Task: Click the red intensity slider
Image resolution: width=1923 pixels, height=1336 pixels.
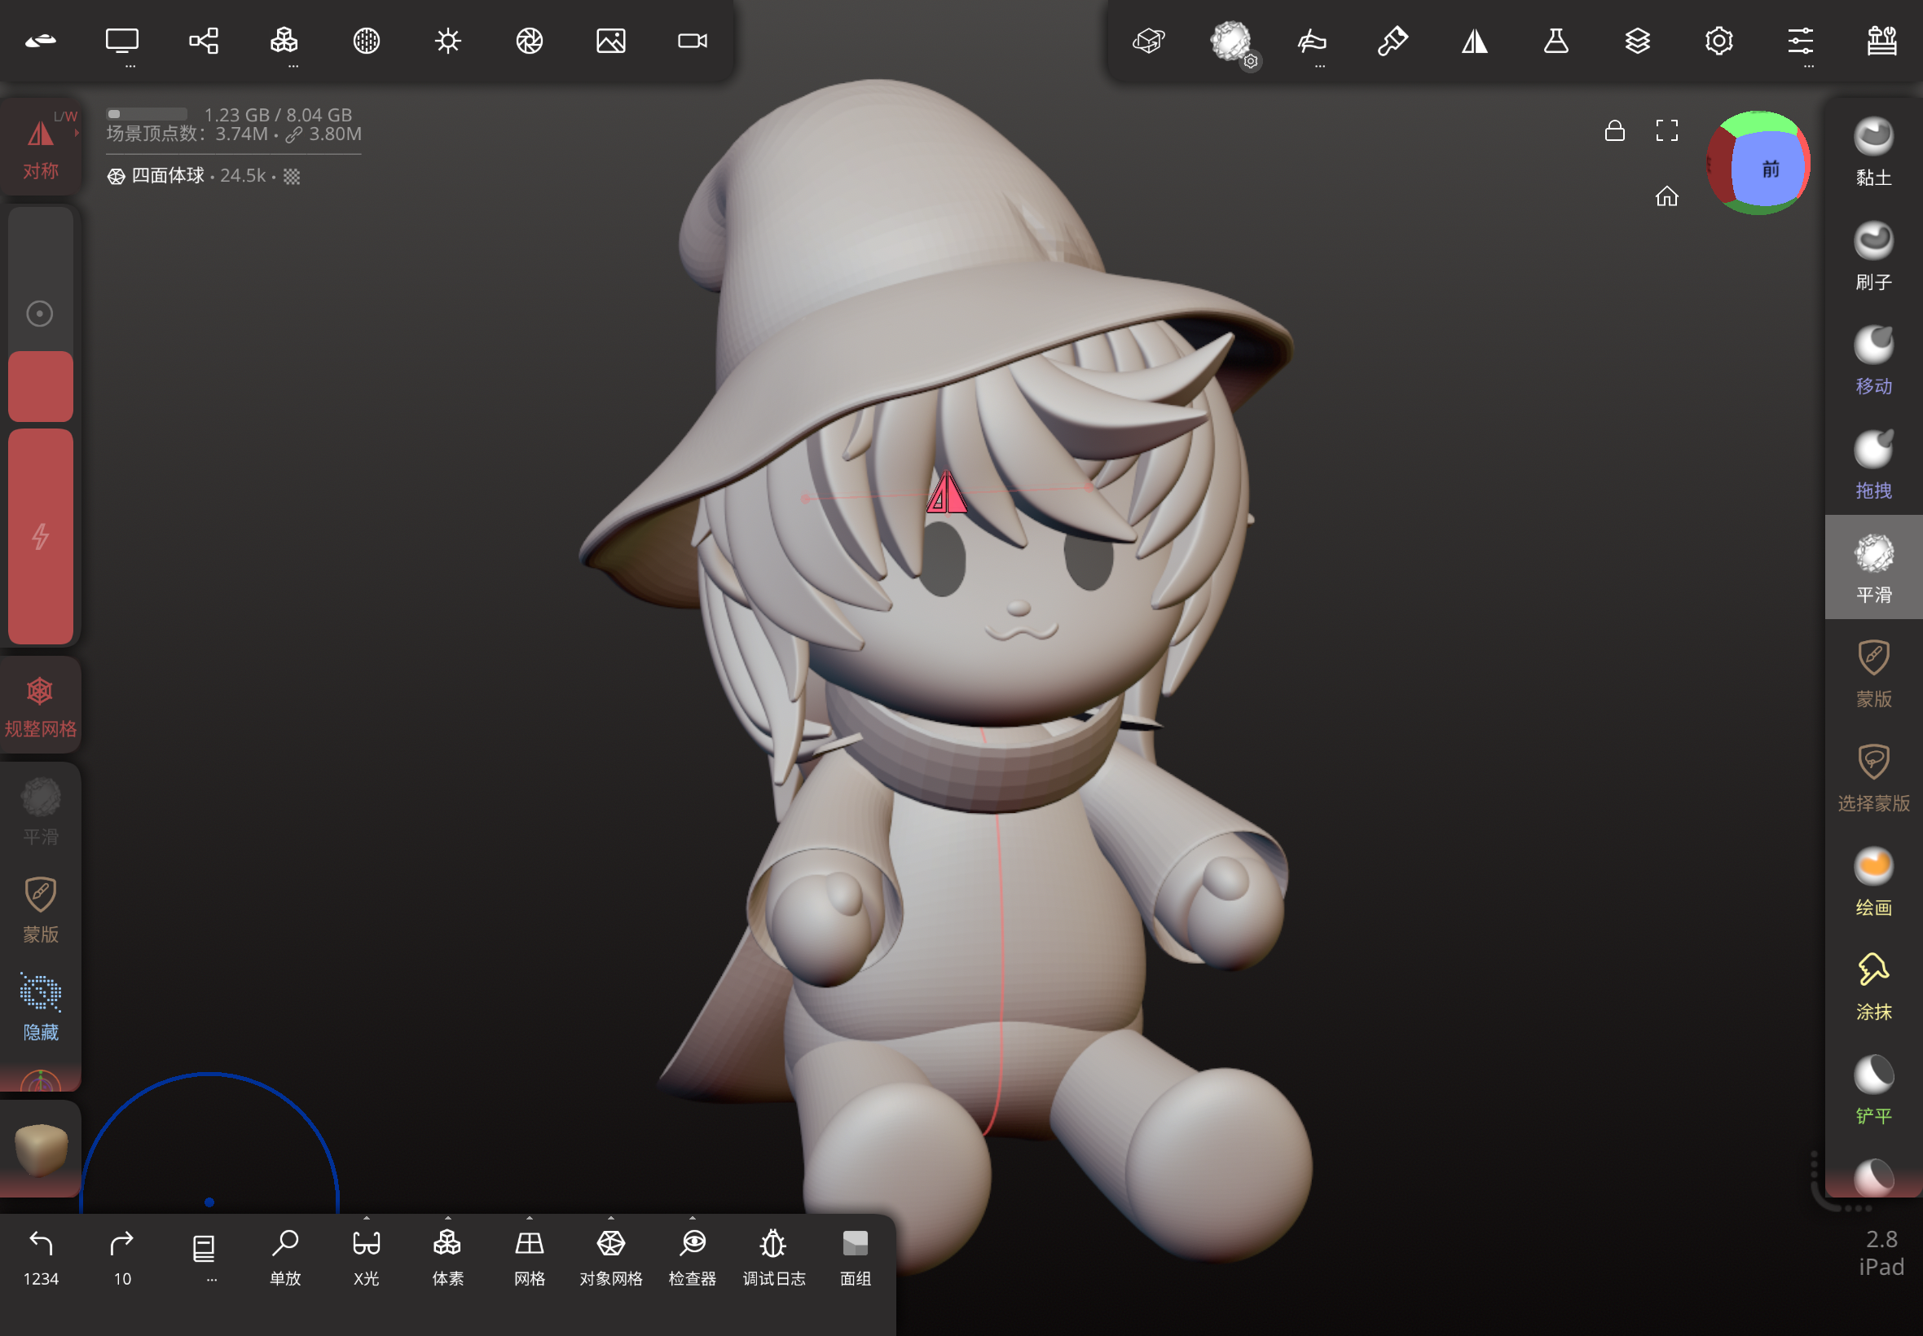Action: coord(40,536)
